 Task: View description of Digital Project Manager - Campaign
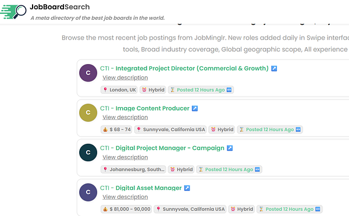[x=125, y=157]
